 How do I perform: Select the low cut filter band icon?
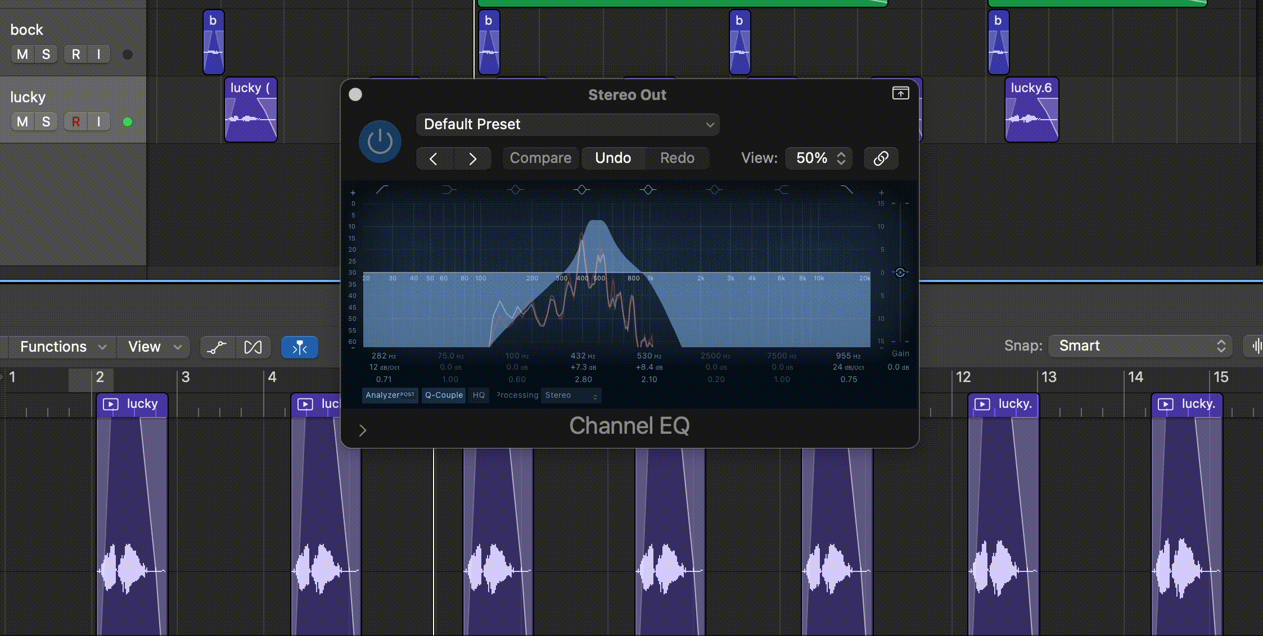pyautogui.click(x=382, y=190)
